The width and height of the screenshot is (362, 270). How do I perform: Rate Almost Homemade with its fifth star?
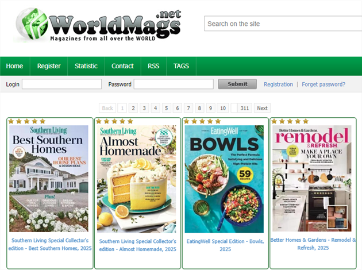point(130,121)
